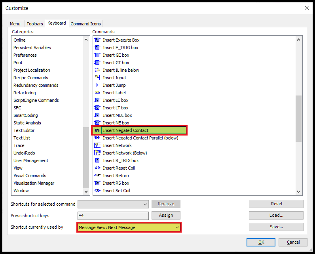Click the Insert GE box icon
Screen dimensions: 315x254
tap(97, 55)
